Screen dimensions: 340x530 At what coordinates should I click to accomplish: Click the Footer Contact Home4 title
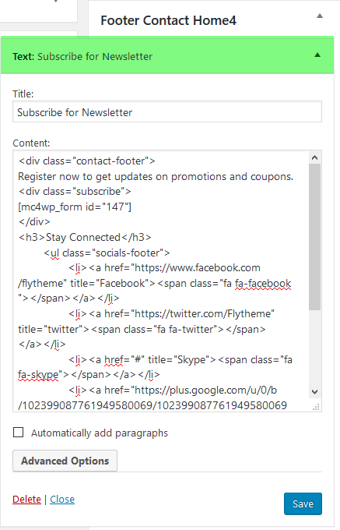tap(168, 20)
